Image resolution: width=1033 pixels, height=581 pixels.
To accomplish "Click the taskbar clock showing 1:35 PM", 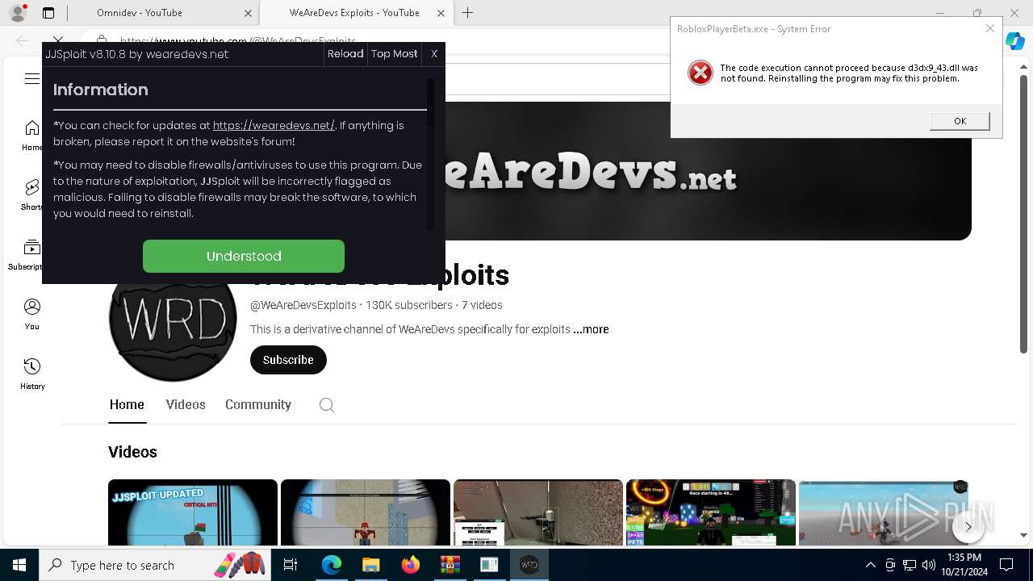I will coord(964,565).
